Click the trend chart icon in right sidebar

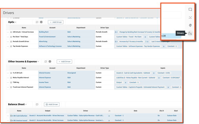pos(190,18)
